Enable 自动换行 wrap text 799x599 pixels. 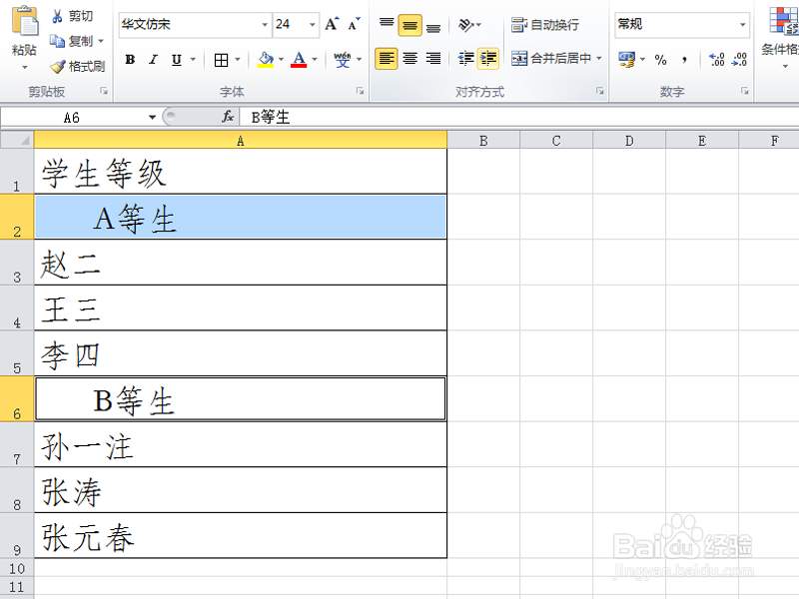[545, 24]
